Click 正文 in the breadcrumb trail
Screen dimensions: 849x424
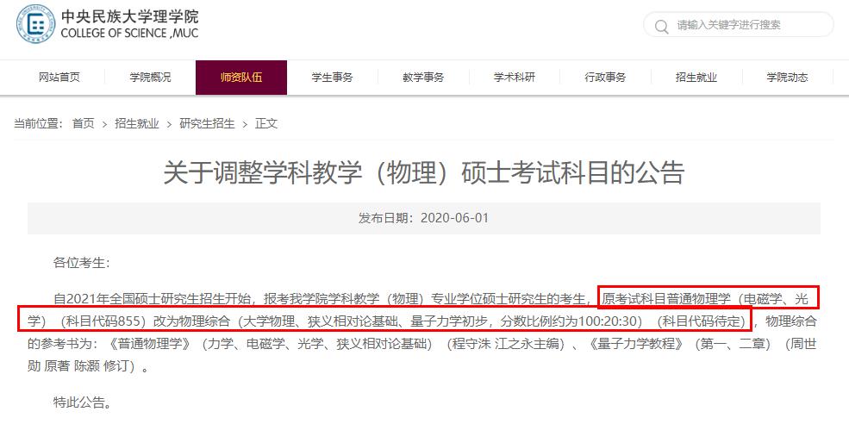tap(266, 124)
